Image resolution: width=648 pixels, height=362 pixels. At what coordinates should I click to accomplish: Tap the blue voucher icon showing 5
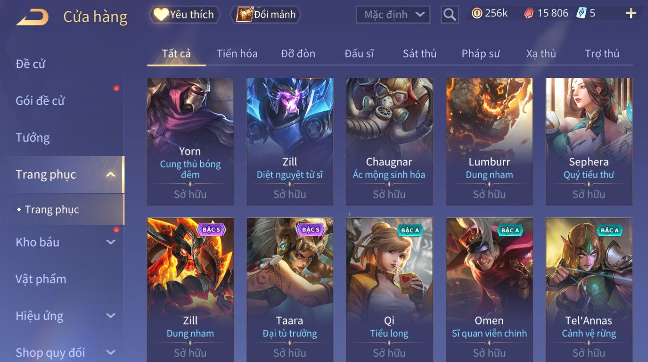click(581, 13)
